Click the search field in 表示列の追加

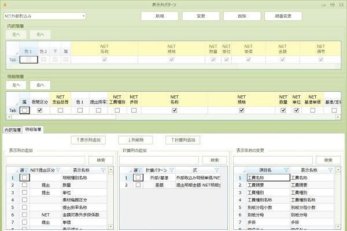point(45,160)
